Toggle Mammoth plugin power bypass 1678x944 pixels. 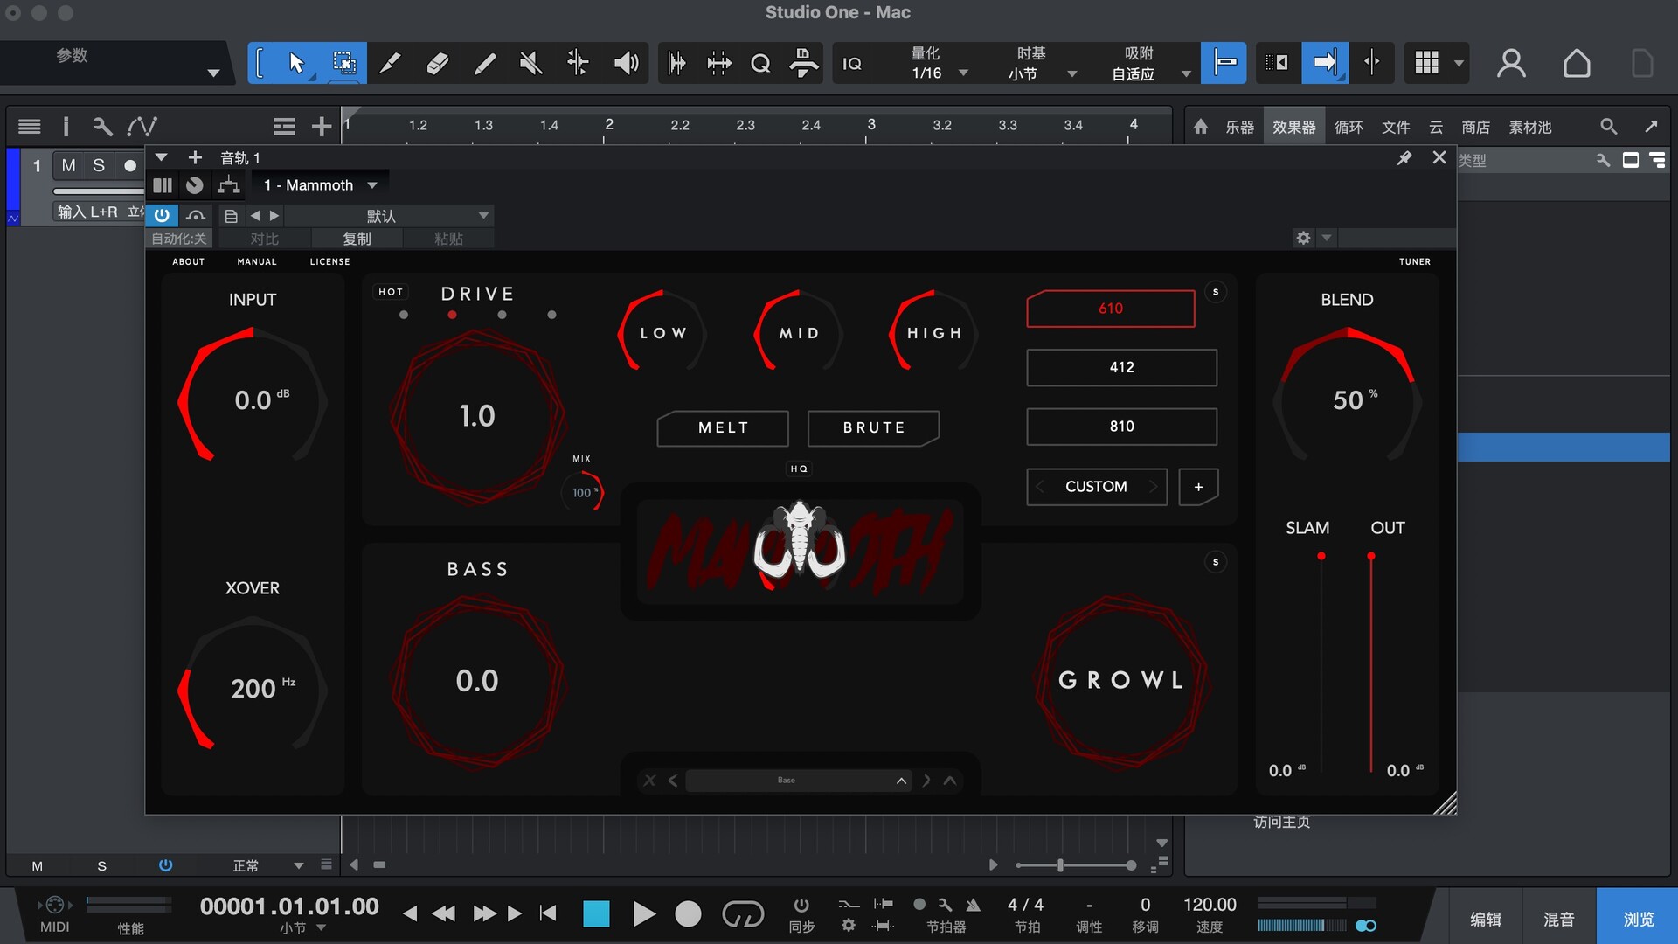162,215
